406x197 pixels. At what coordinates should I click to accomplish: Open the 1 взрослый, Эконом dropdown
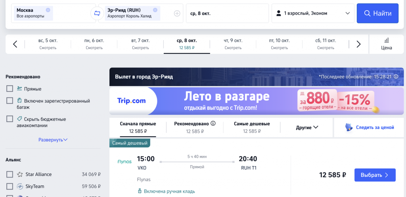click(x=313, y=13)
